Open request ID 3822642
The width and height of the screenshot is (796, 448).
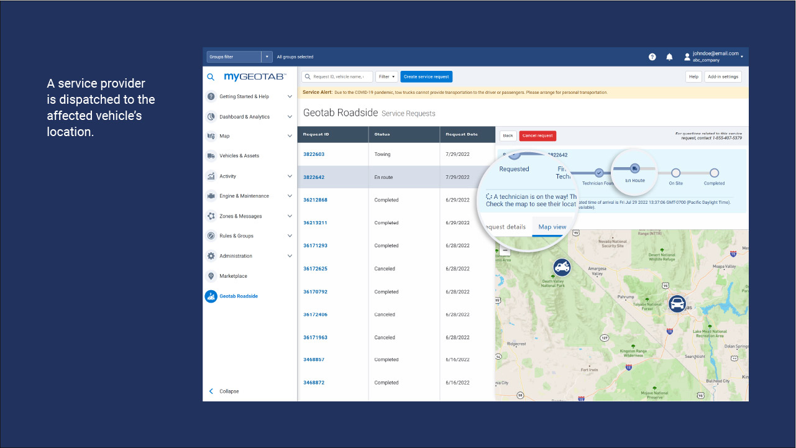tap(314, 177)
